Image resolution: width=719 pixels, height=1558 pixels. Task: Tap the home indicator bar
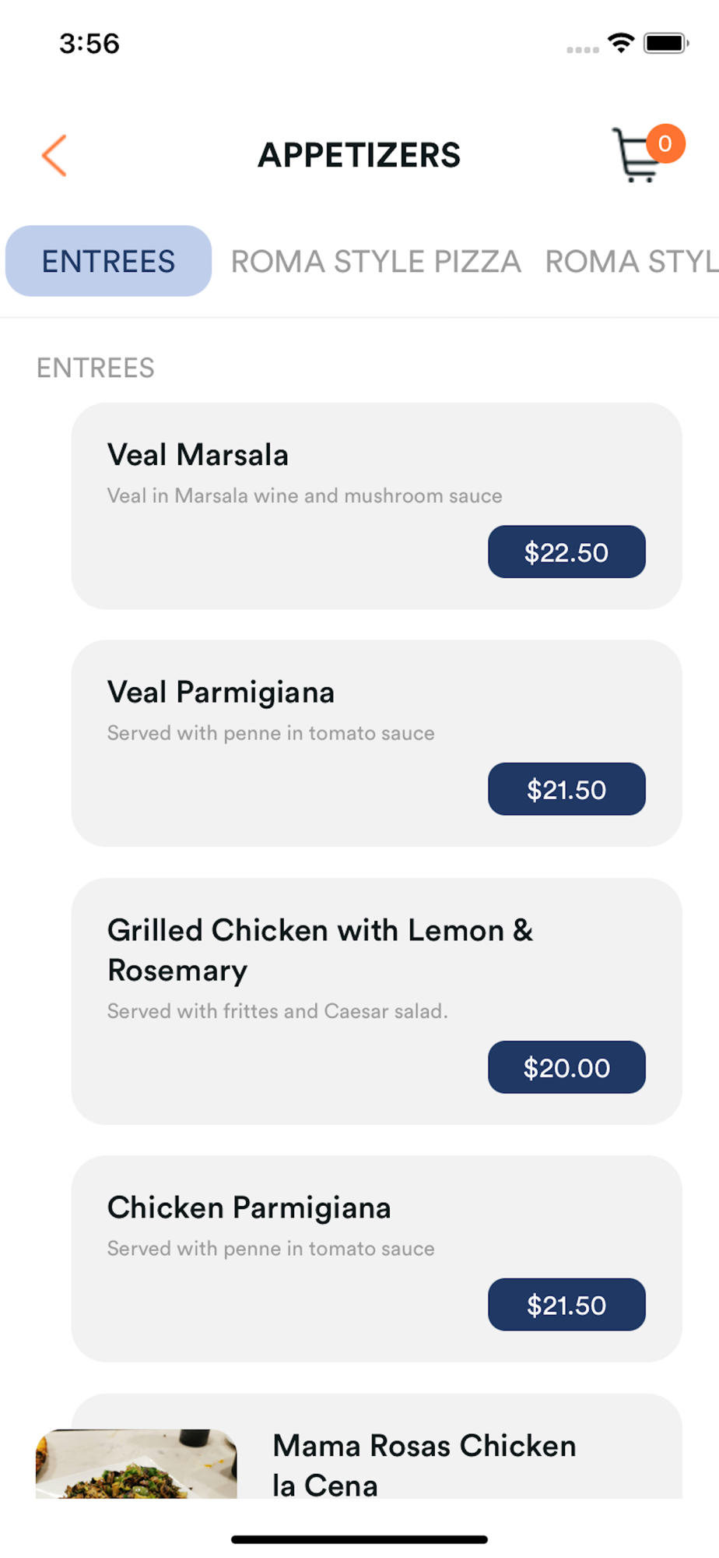[359, 1539]
